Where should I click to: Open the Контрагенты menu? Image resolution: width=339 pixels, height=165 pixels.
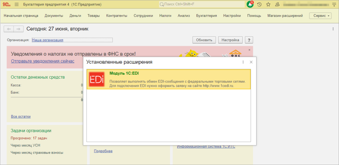[117, 16]
